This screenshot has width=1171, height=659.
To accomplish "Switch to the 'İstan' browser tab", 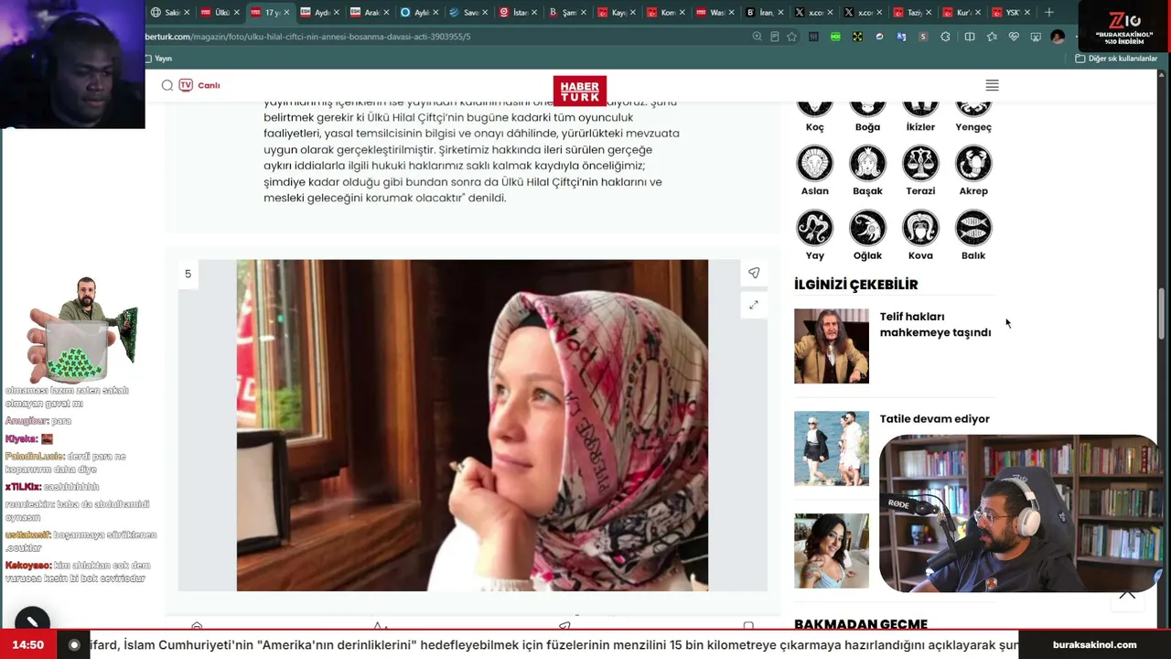I will pyautogui.click(x=518, y=13).
